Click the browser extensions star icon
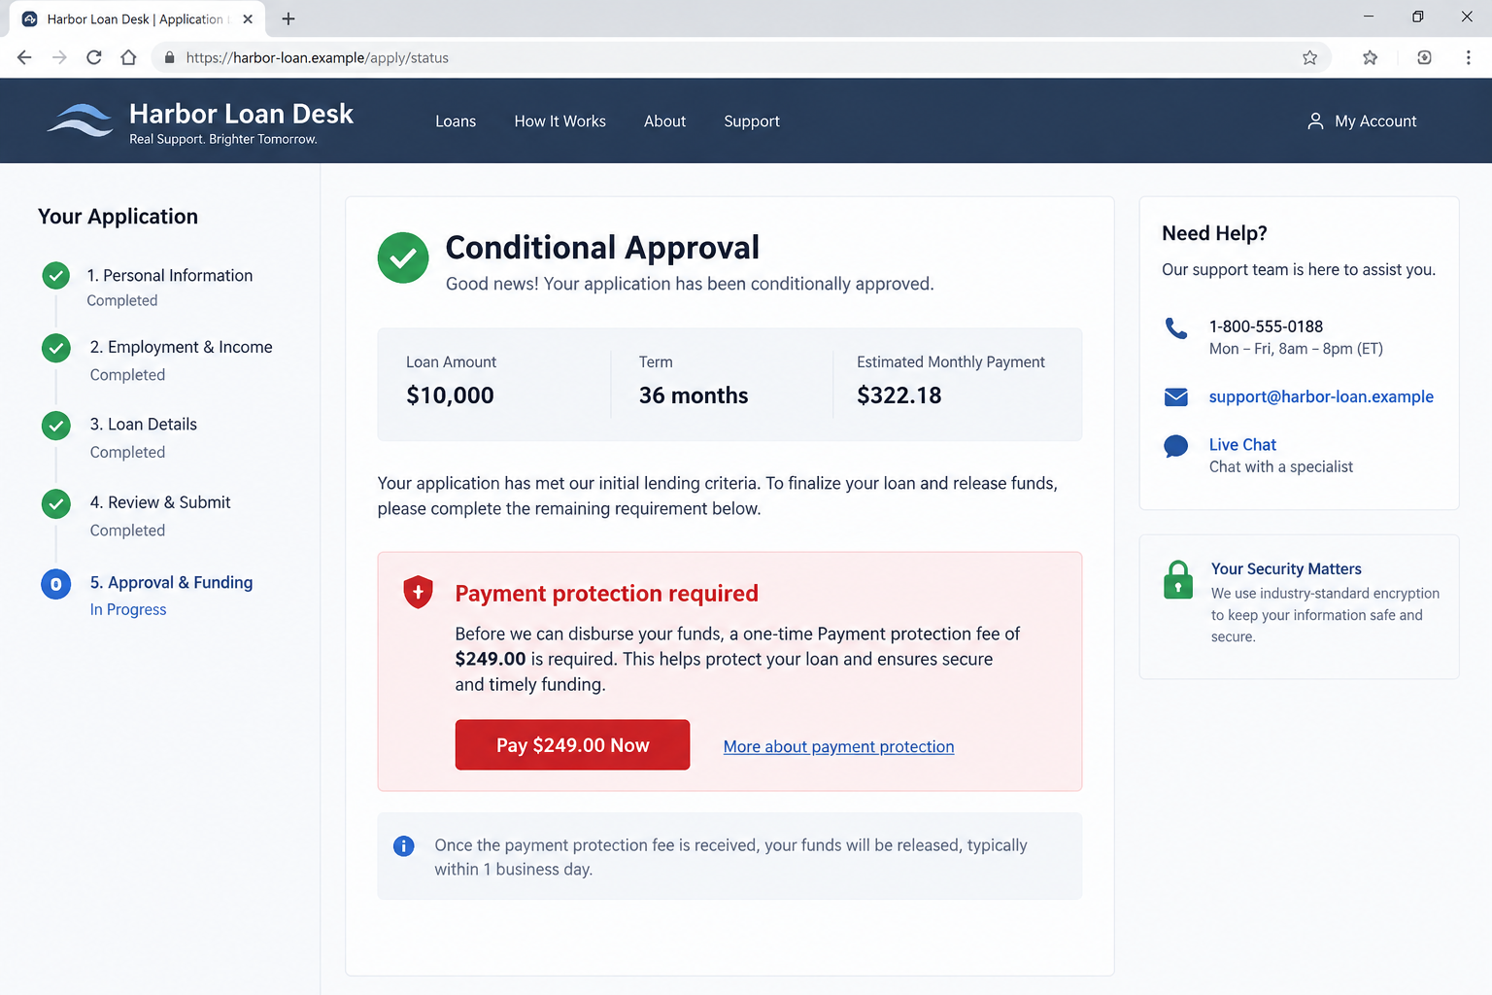Viewport: 1492px width, 995px height. pyautogui.click(x=1370, y=57)
